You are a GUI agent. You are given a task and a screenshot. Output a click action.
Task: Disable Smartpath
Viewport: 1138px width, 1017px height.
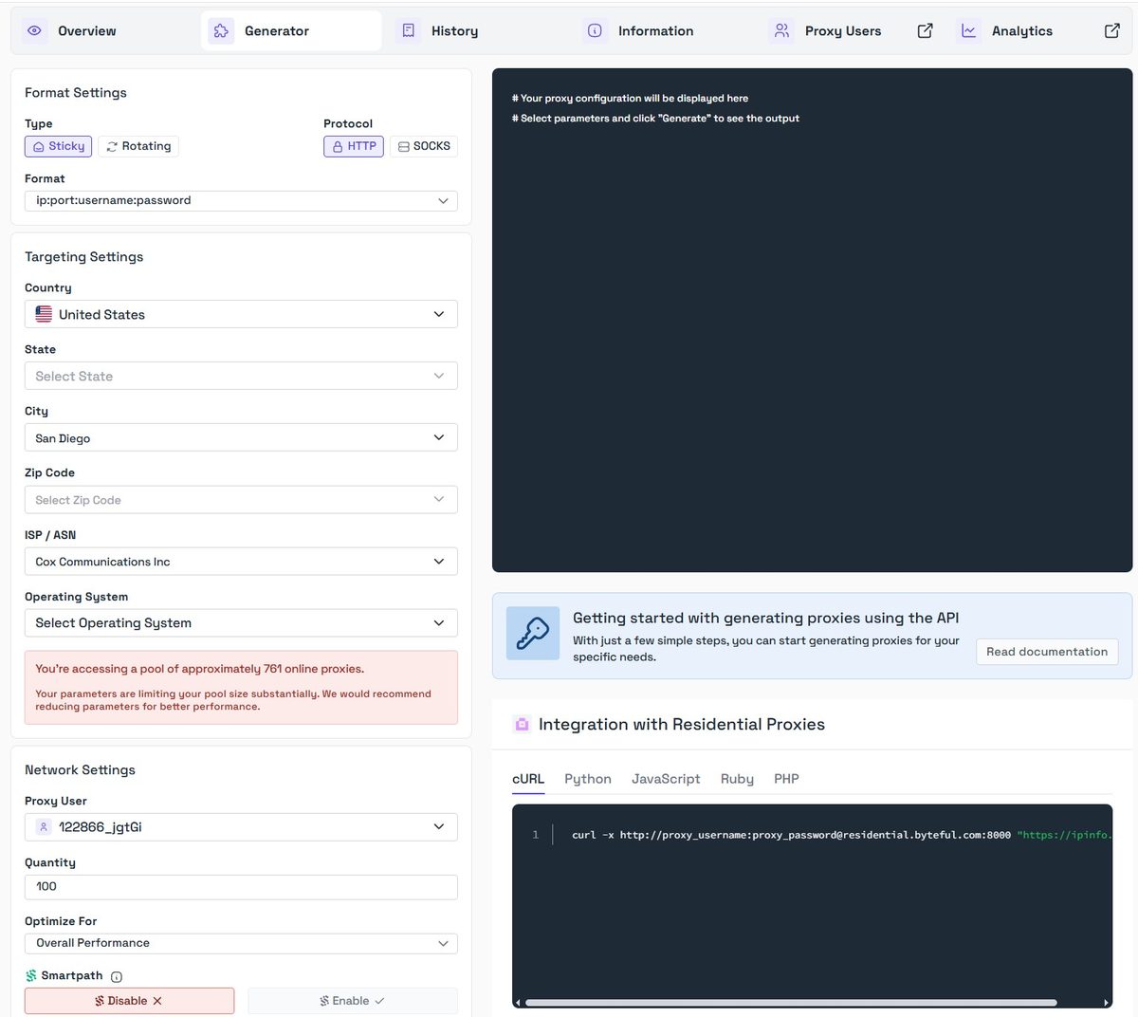click(129, 1001)
